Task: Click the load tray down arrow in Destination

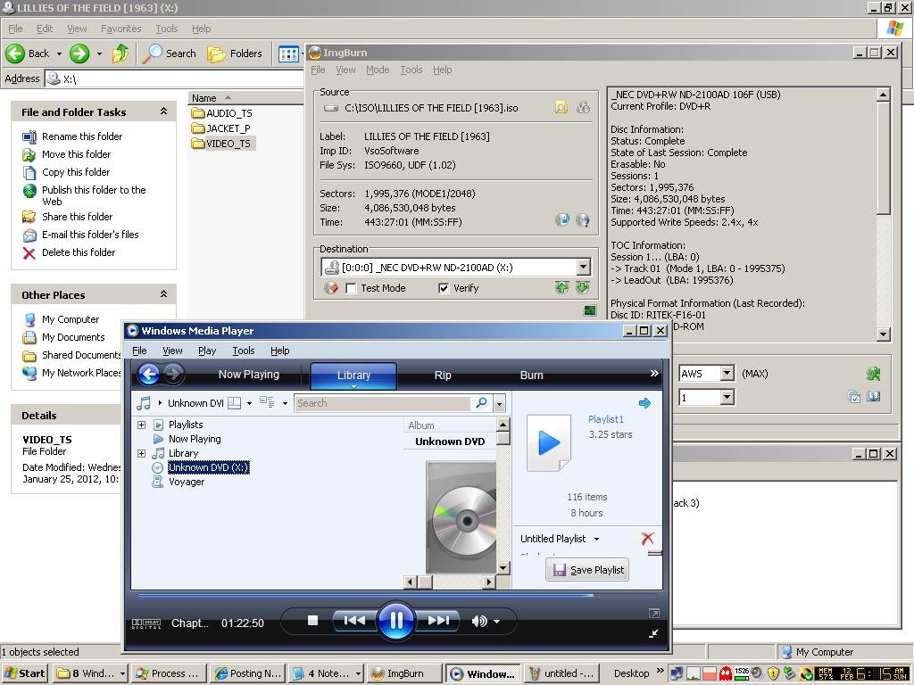Action: (x=582, y=288)
